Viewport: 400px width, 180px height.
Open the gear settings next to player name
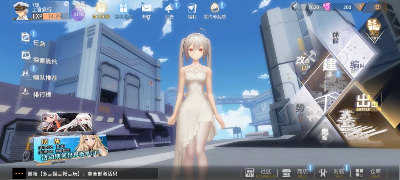pos(66,4)
